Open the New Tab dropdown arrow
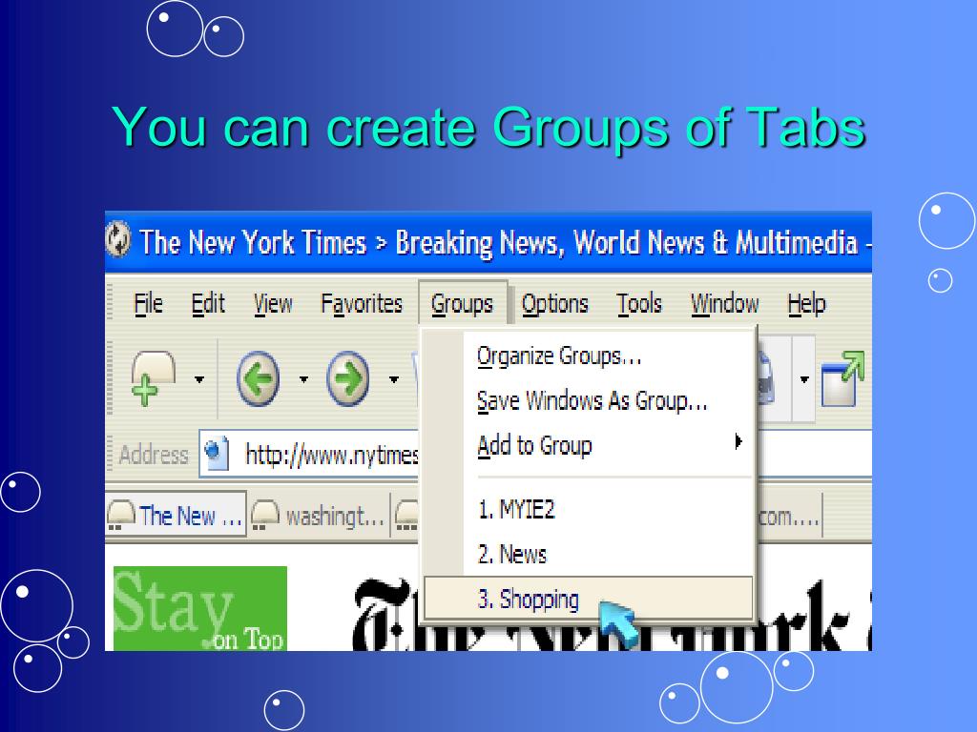Viewport: 977px width, 732px height. tap(199, 379)
